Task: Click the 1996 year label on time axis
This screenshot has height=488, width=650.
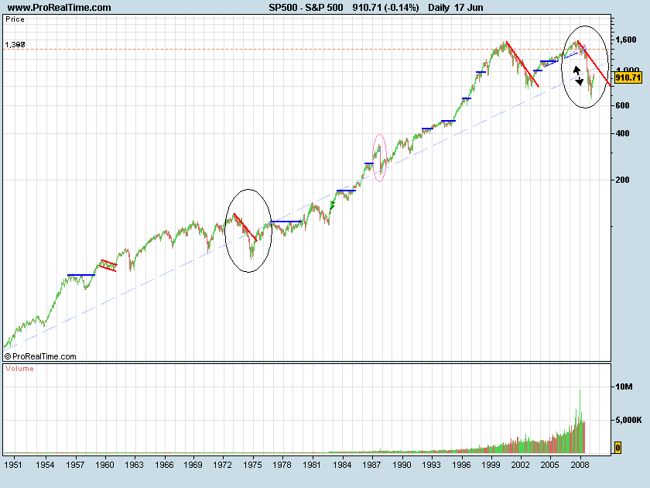Action: tap(461, 465)
